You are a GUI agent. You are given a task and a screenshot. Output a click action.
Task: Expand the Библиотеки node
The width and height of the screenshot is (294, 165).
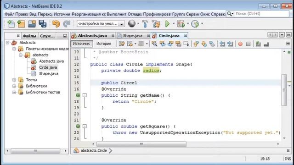tap(14, 86)
